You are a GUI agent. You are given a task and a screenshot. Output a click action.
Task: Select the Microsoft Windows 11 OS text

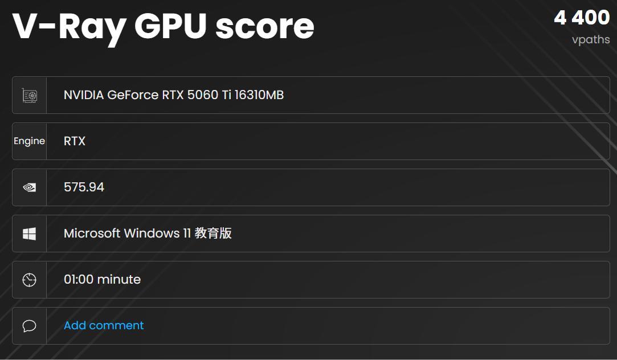[148, 234]
